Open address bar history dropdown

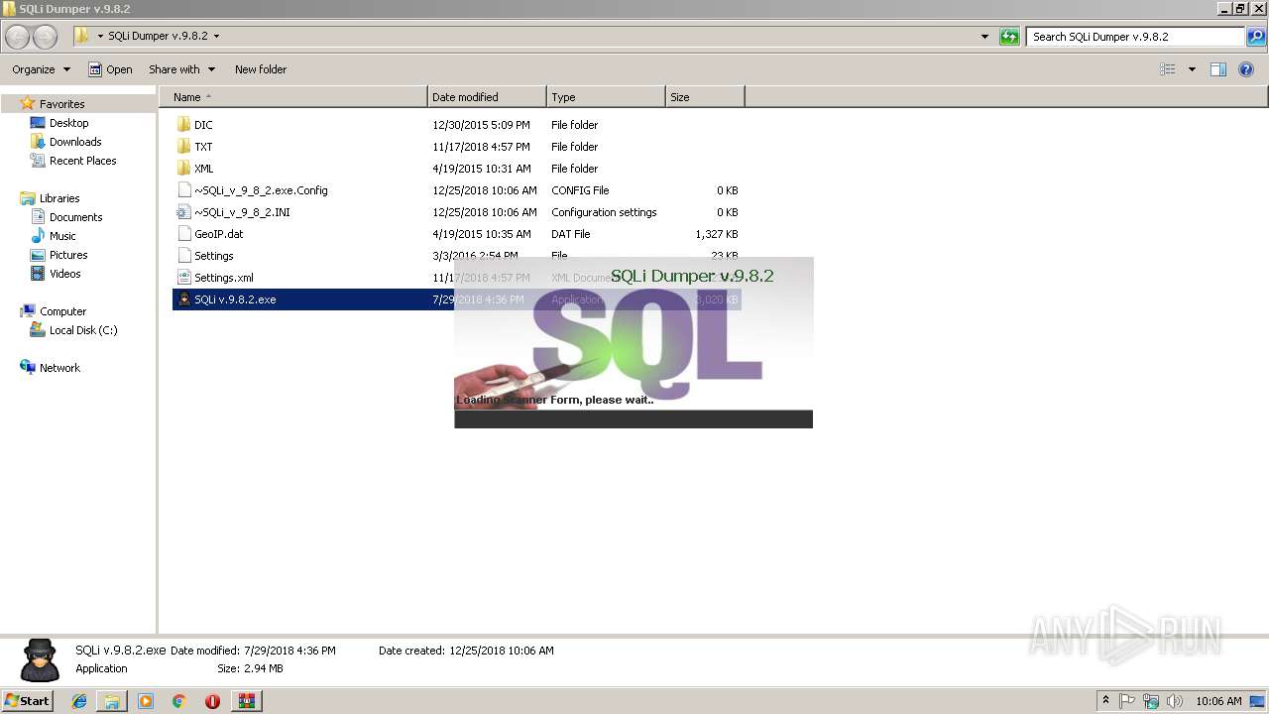point(984,37)
